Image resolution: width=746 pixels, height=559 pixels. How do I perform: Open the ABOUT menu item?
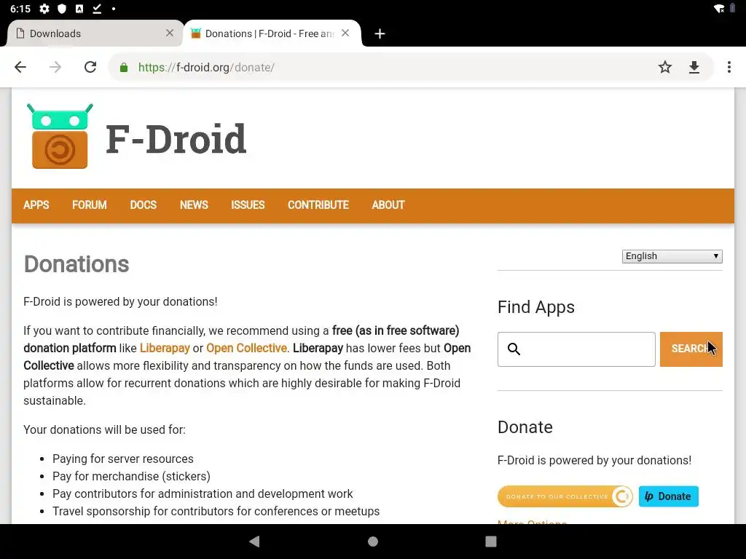pyautogui.click(x=388, y=205)
